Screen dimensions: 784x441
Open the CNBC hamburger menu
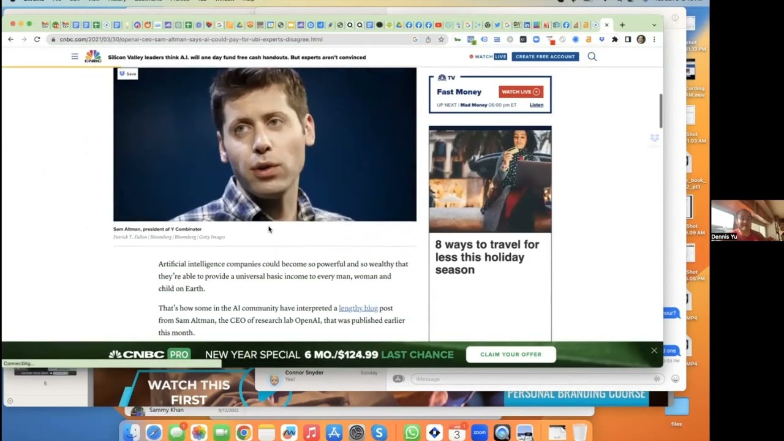point(75,56)
